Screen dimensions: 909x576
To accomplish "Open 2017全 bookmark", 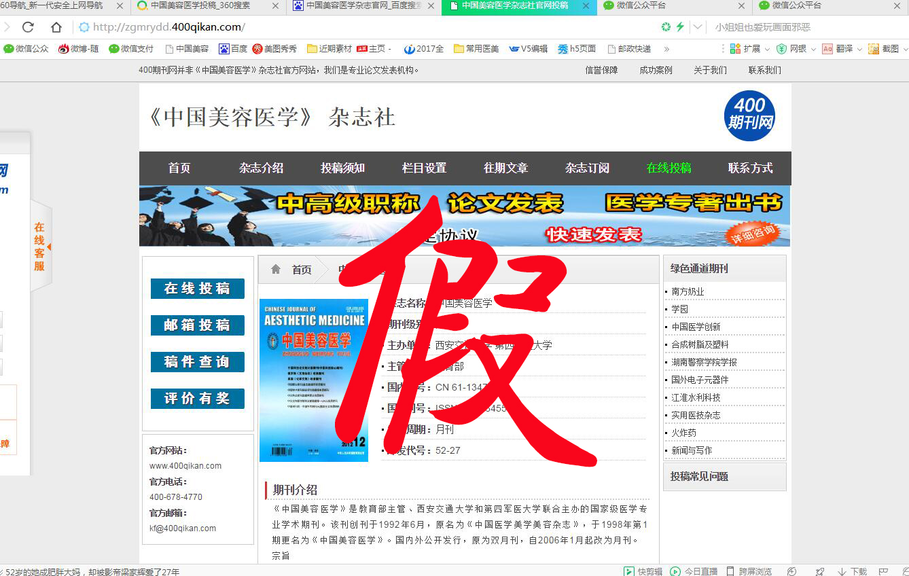I will [424, 49].
